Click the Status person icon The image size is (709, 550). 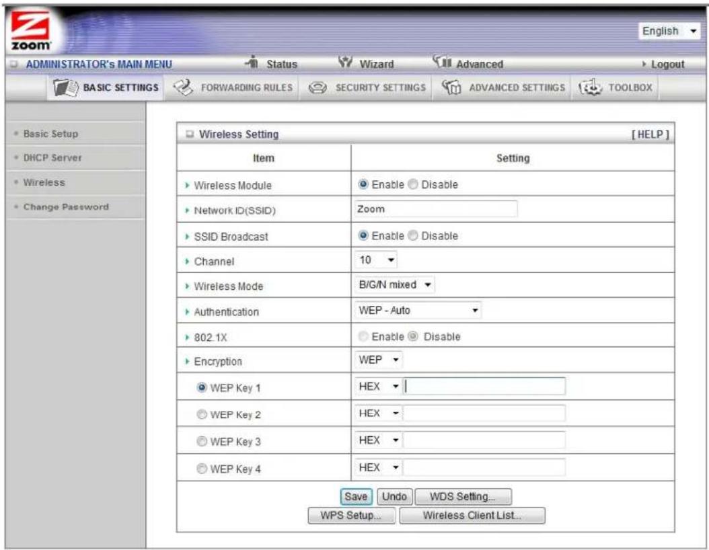tap(252, 62)
